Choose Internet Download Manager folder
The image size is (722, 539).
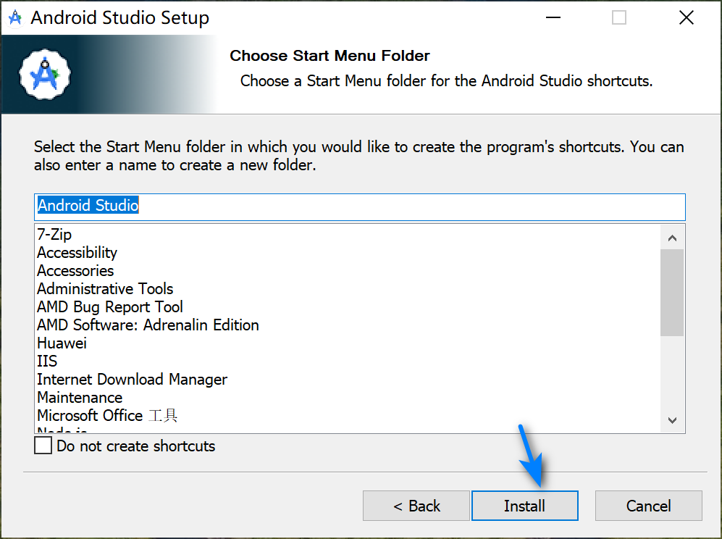click(x=132, y=380)
